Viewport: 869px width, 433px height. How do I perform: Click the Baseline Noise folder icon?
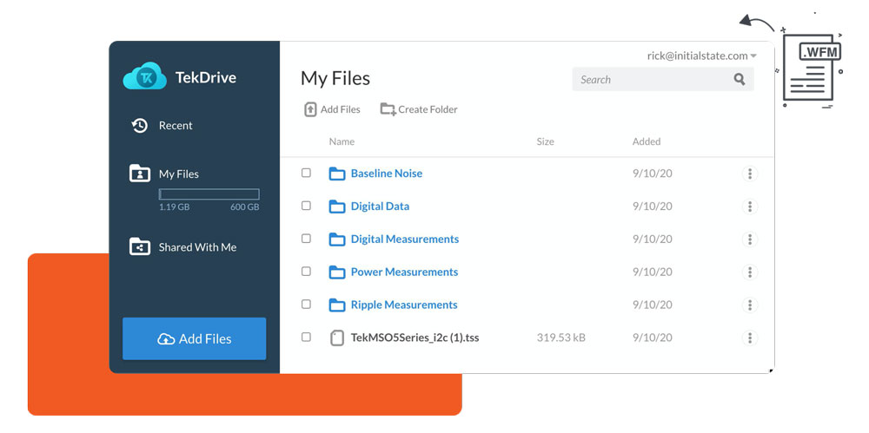click(337, 174)
